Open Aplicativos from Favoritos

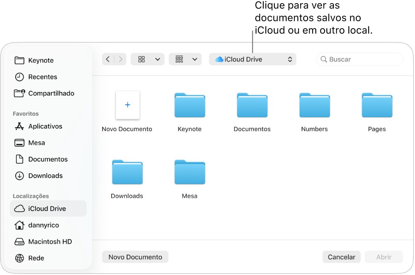coord(45,126)
